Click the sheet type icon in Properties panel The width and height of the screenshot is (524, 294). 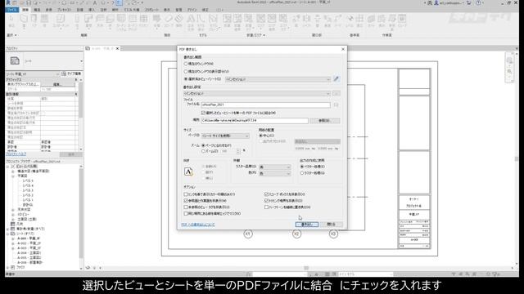tap(15, 60)
